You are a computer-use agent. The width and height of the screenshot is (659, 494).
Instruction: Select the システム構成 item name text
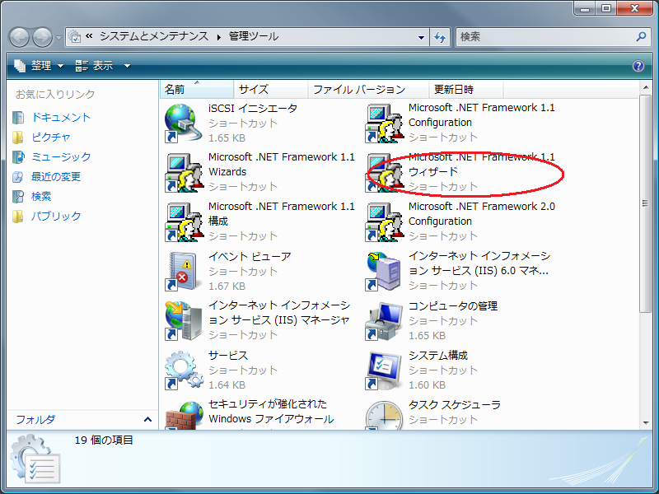pos(438,356)
